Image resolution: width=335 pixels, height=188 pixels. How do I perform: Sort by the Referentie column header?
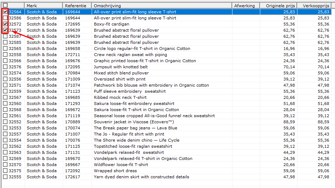point(77,6)
